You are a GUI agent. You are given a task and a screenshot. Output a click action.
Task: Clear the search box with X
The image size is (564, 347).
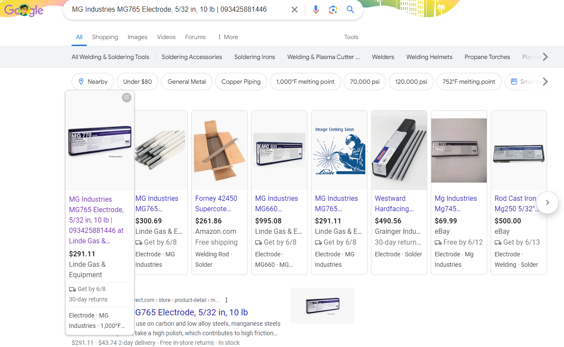click(x=295, y=10)
